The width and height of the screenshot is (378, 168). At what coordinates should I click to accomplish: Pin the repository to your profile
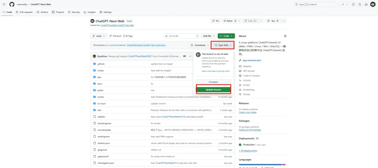[x=216, y=21]
